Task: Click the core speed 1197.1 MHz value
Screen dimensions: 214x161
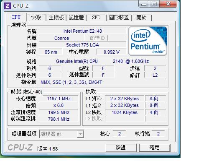Action: tap(59, 99)
